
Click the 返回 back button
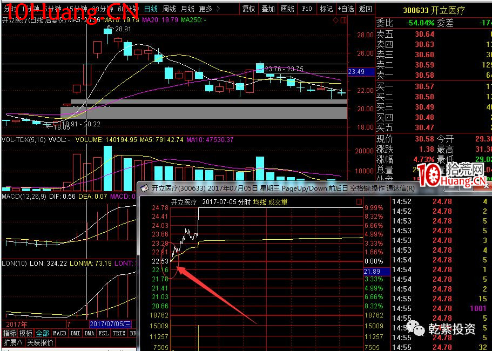click(365, 9)
